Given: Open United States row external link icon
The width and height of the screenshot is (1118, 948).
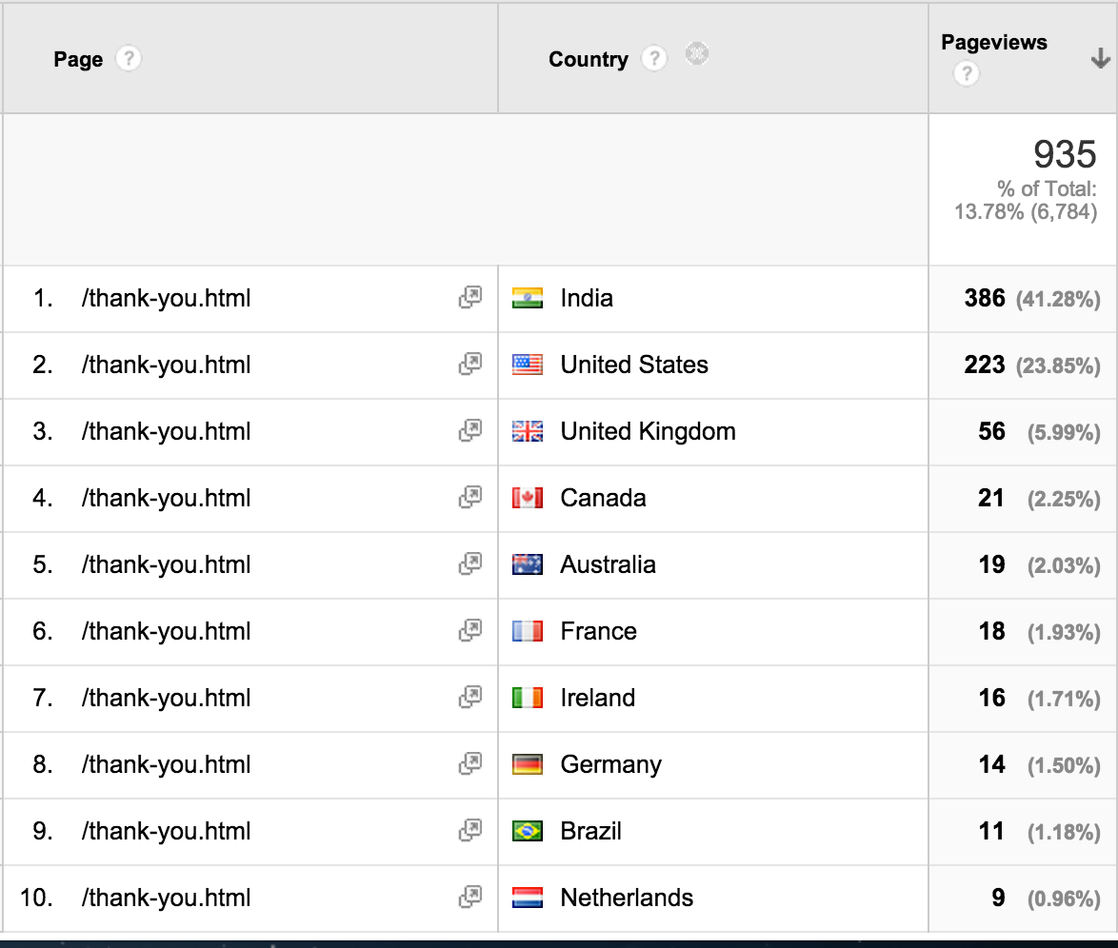Looking at the screenshot, I should tap(469, 365).
